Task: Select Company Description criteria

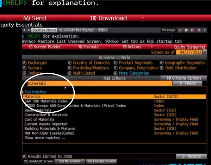Action: 136,68
